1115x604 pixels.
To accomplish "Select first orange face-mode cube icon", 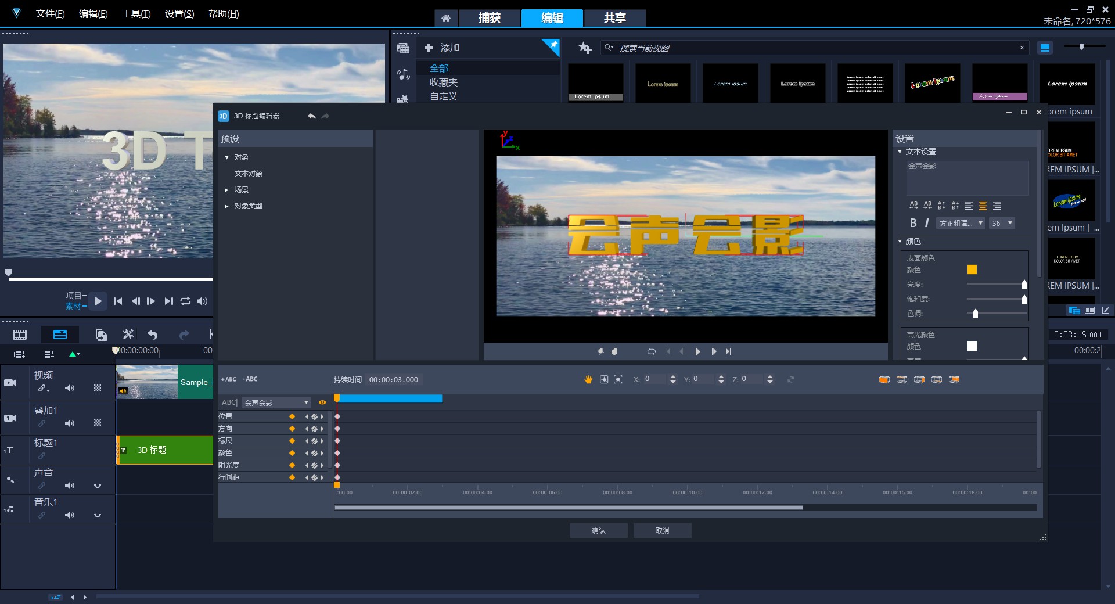I will (x=884, y=379).
